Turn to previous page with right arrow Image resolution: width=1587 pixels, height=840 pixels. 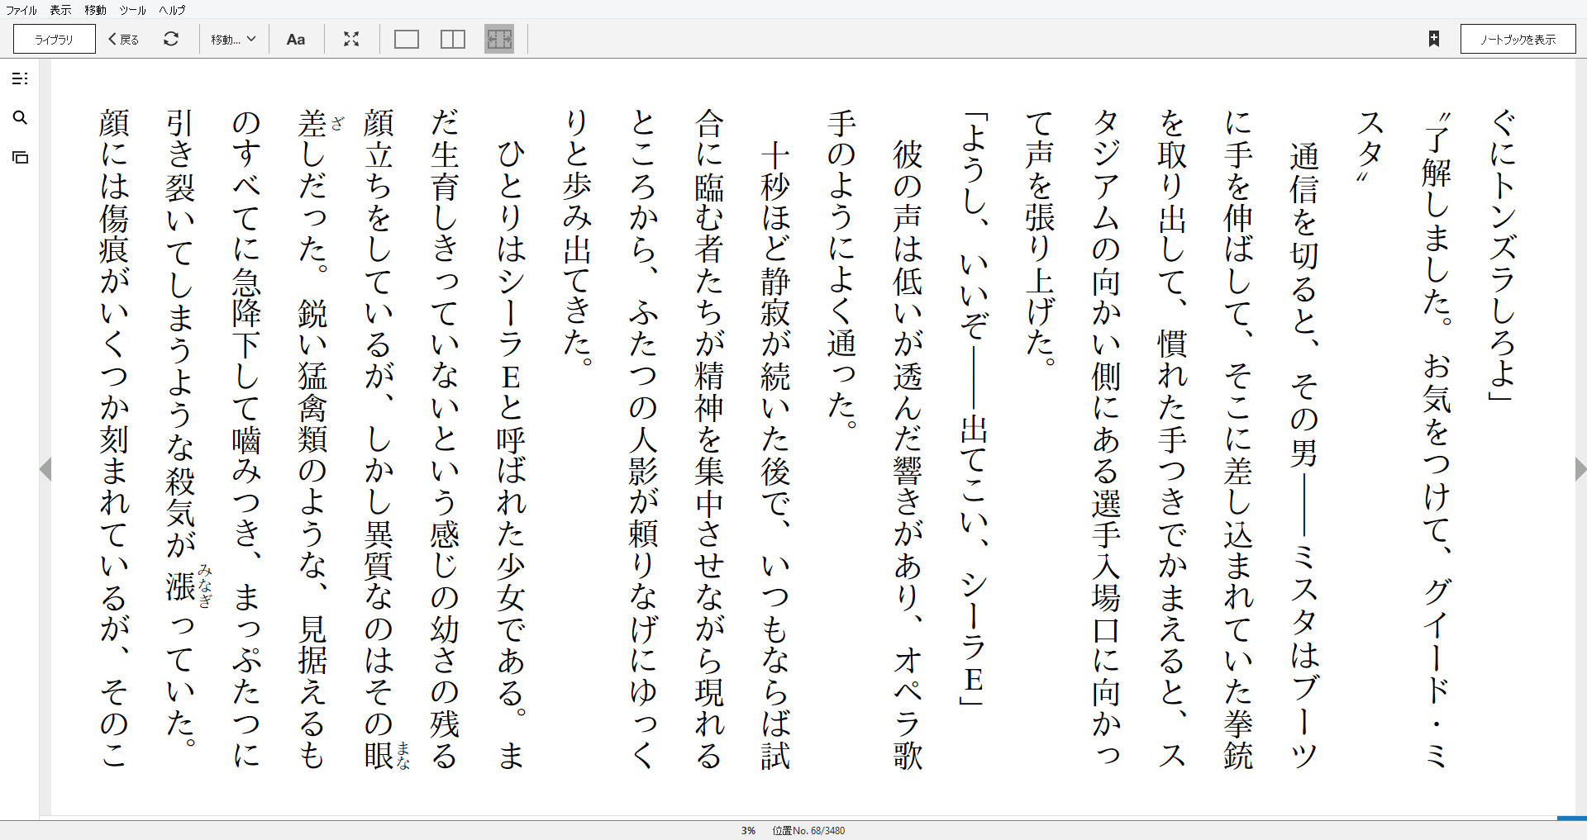1580,469
